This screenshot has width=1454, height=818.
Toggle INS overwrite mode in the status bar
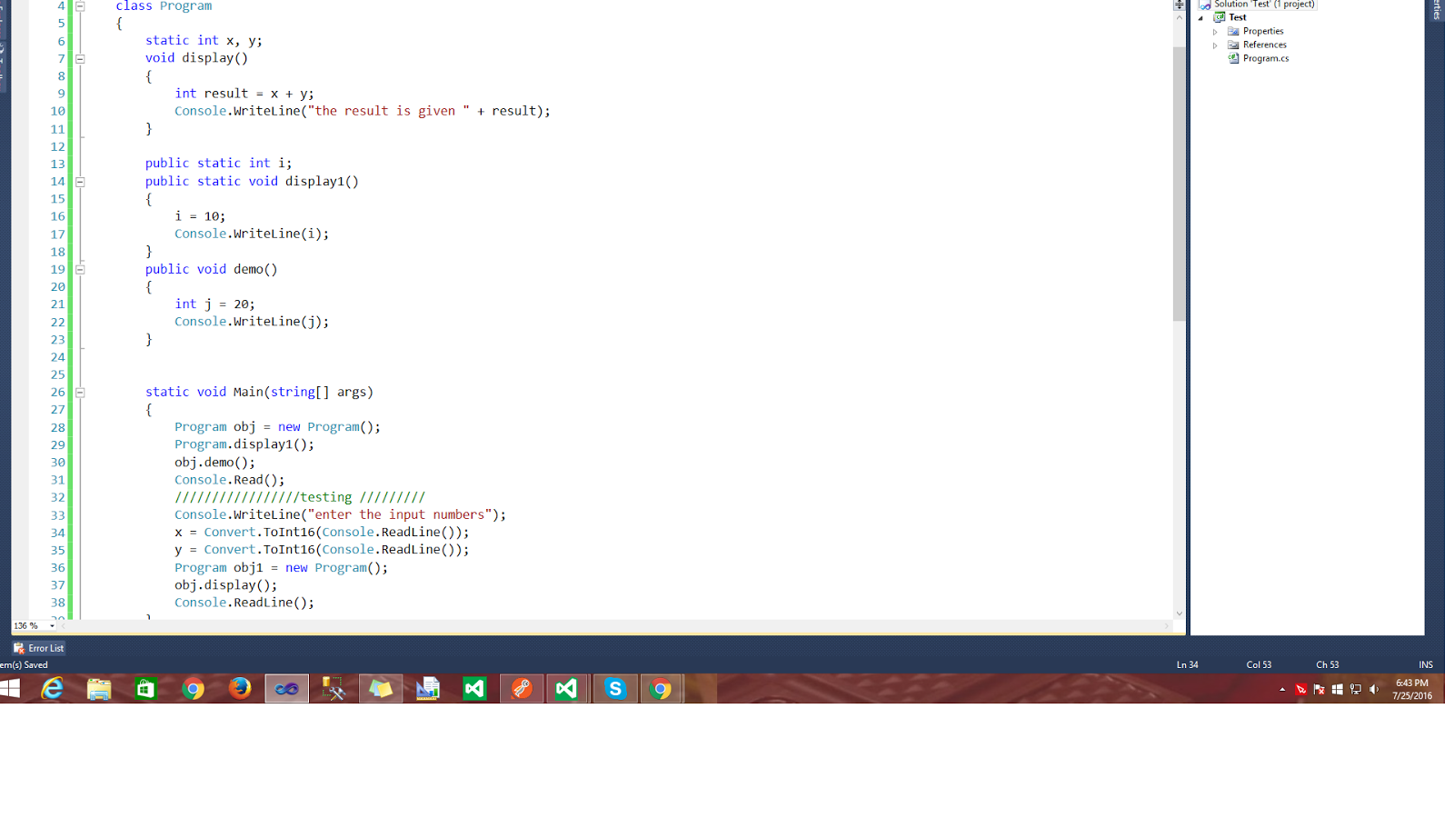(1426, 664)
